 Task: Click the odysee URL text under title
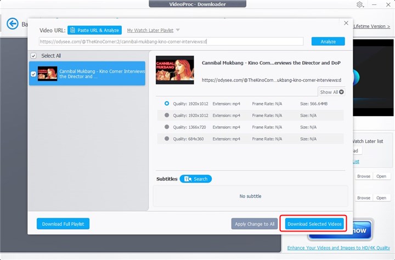coord(272,80)
